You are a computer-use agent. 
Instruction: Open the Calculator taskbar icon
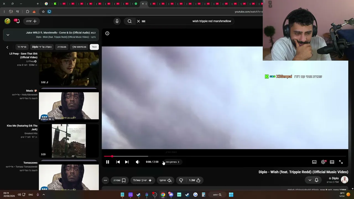(204, 195)
